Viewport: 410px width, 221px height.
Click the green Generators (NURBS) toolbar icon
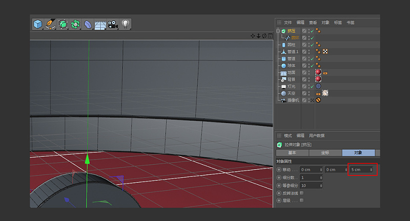point(63,24)
